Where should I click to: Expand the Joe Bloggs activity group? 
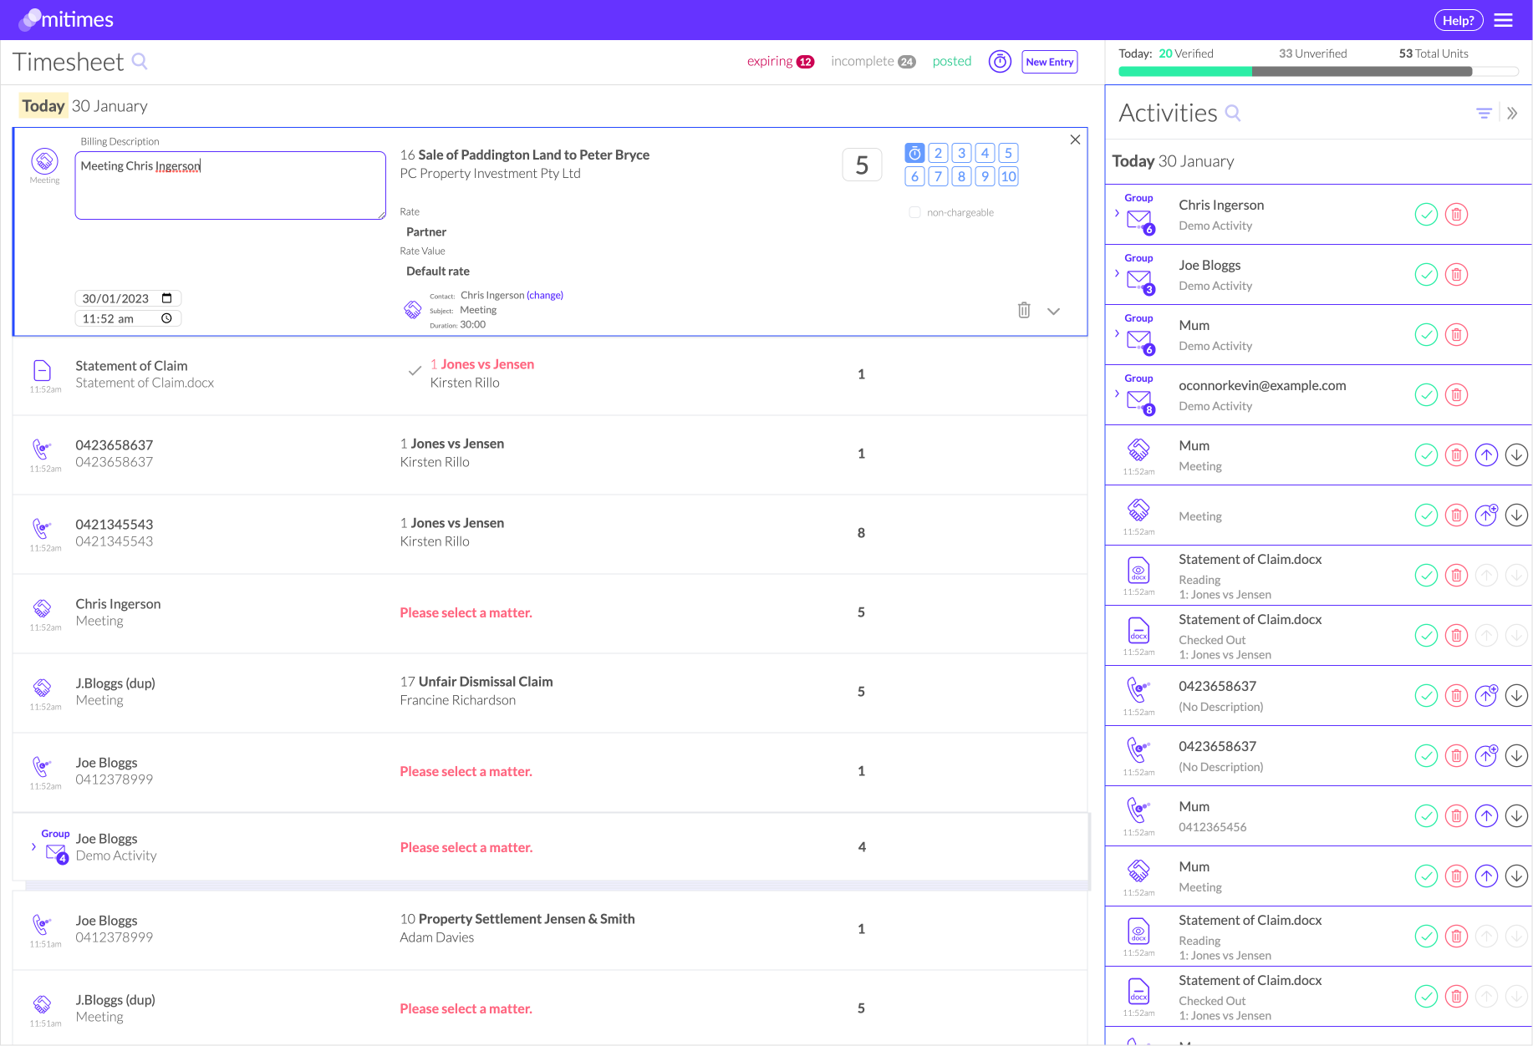pos(1117,273)
